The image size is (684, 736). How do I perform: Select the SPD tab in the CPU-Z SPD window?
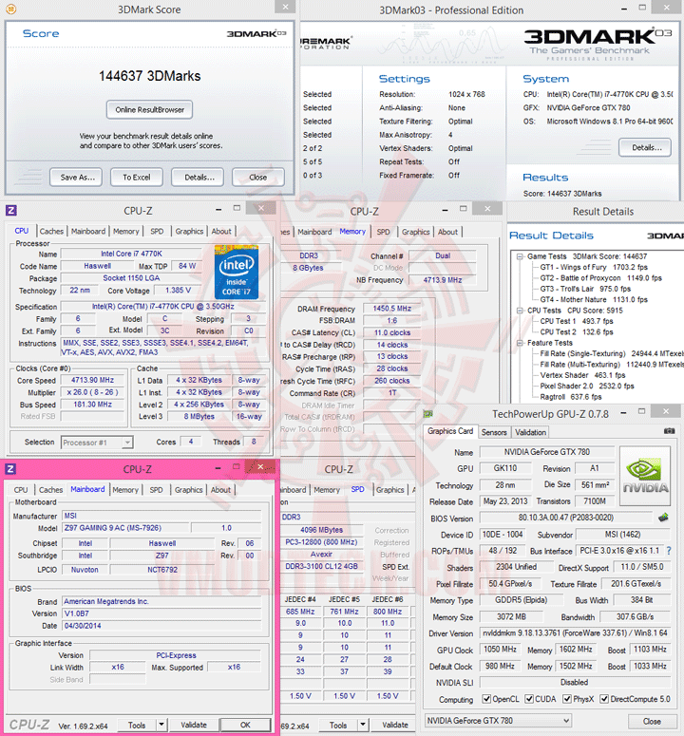click(358, 489)
